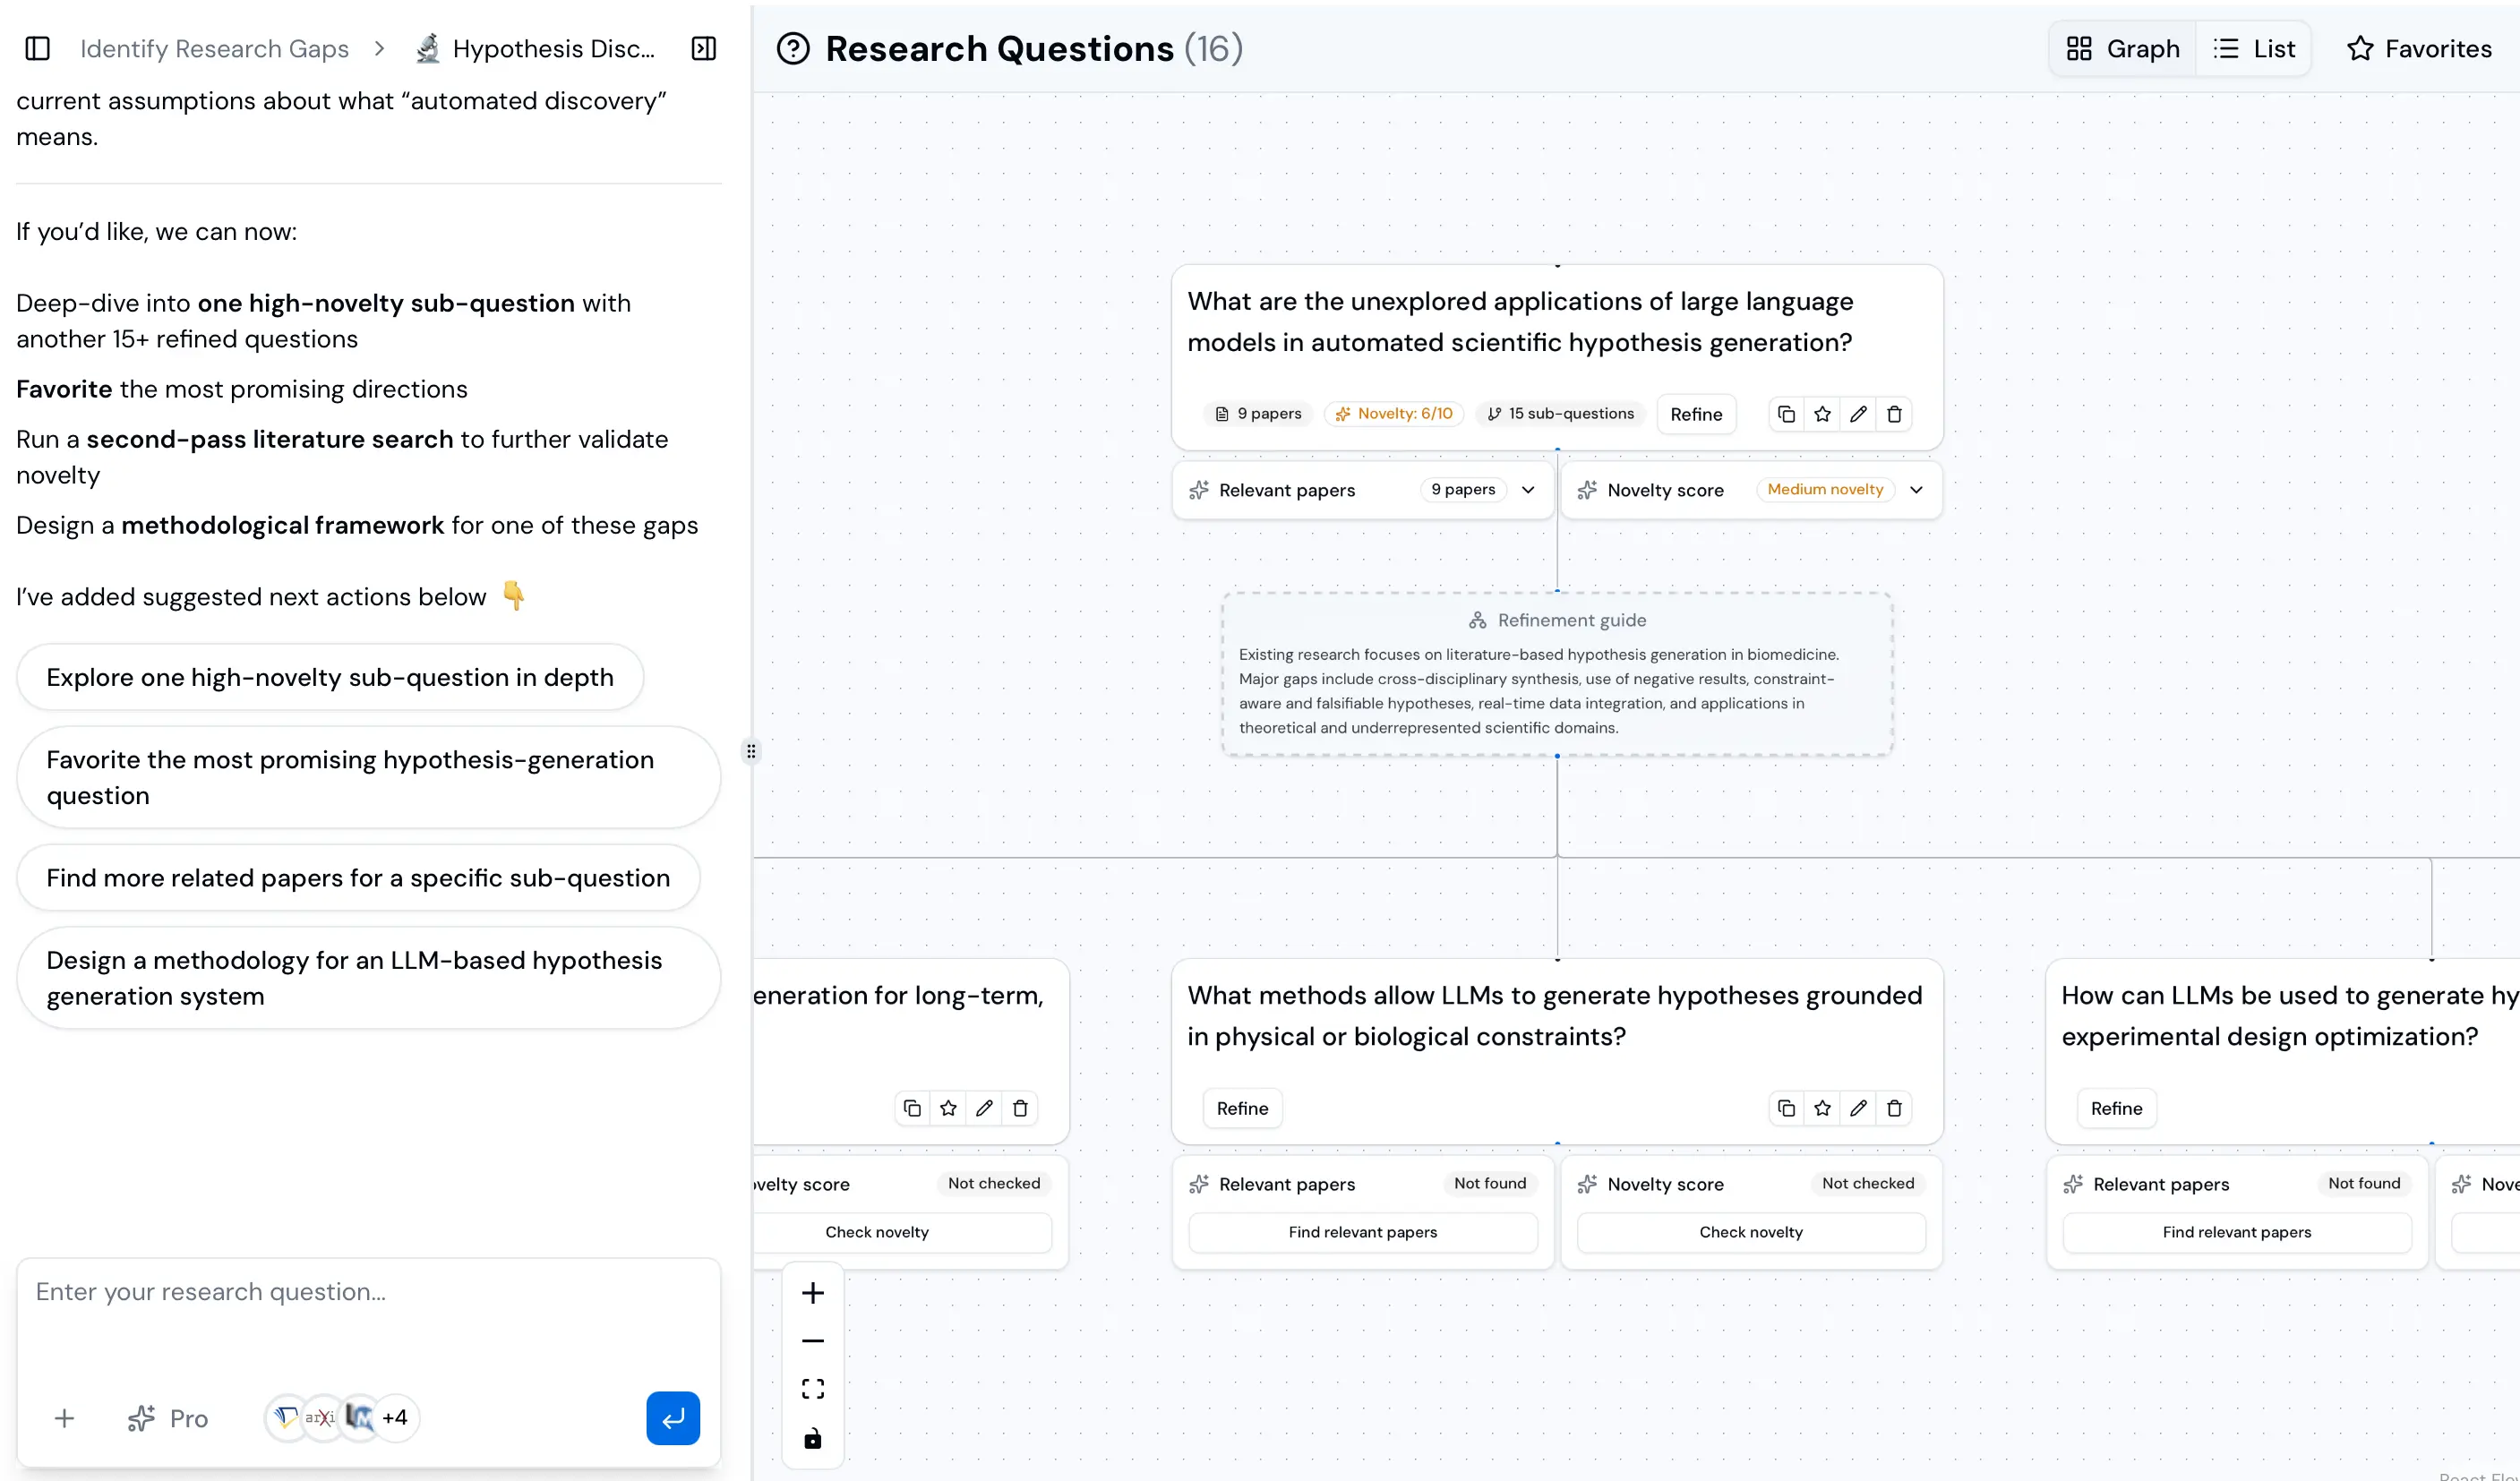Fit the graph view to screen

(x=812, y=1388)
